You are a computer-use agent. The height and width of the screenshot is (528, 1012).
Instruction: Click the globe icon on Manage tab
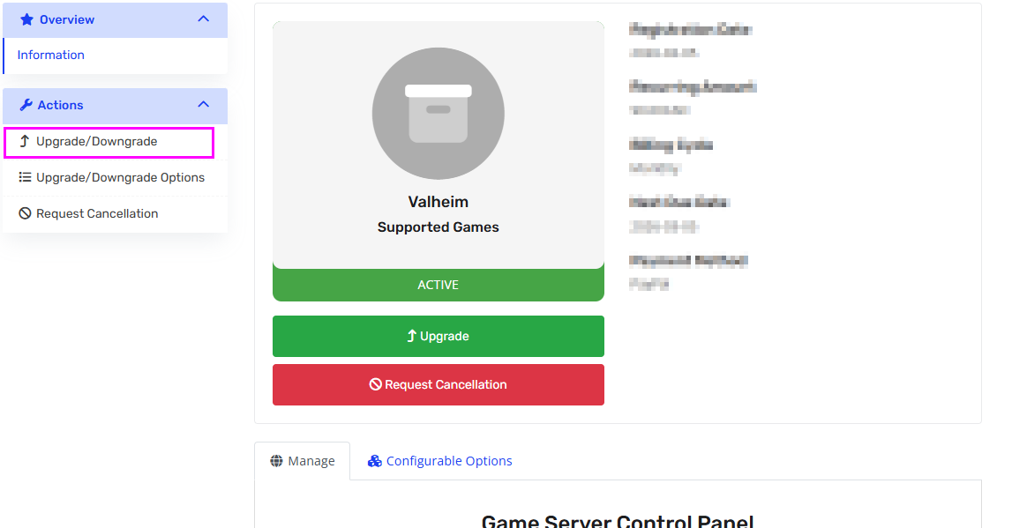277,461
